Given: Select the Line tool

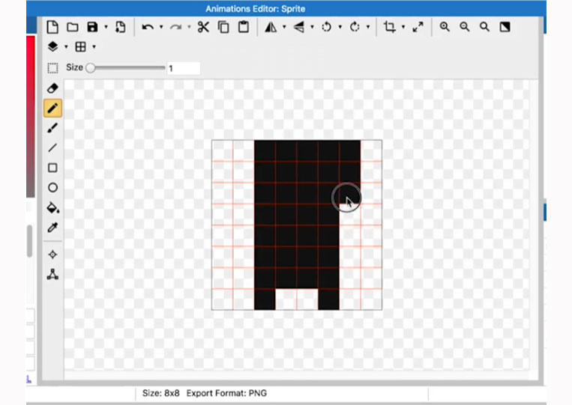Looking at the screenshot, I should (52, 148).
